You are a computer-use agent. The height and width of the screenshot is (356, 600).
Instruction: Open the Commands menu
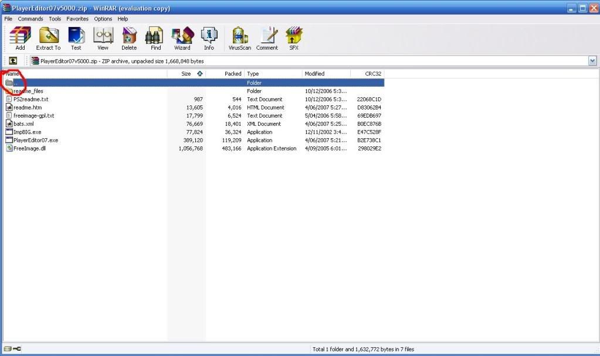30,19
